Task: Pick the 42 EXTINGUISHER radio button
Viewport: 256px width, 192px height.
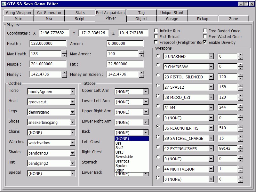Action: click(158, 147)
